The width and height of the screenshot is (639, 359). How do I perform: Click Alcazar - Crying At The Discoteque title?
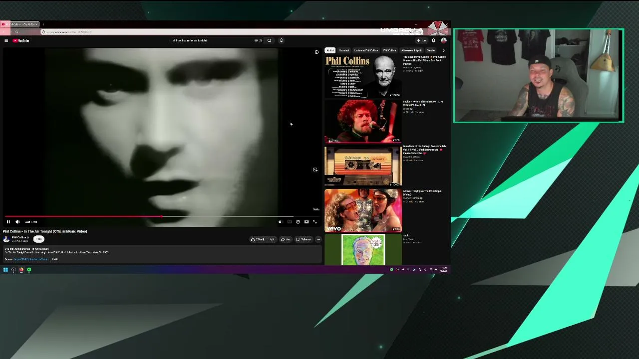click(422, 192)
